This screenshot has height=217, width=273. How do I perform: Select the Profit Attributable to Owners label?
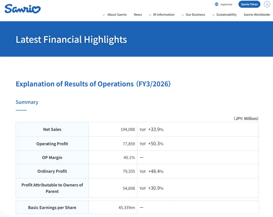coord(52,188)
